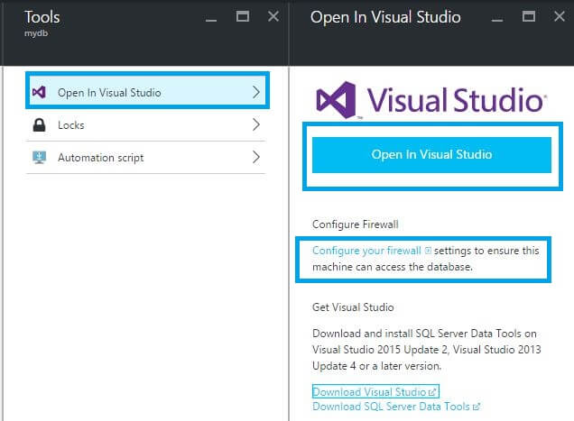574x421 pixels.
Task: Maximize the Tools blade
Action: (x=242, y=17)
